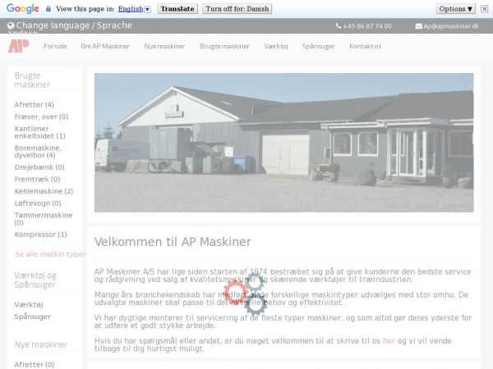Click the phone icon in header
The height and width of the screenshot is (369, 493).
(339, 26)
